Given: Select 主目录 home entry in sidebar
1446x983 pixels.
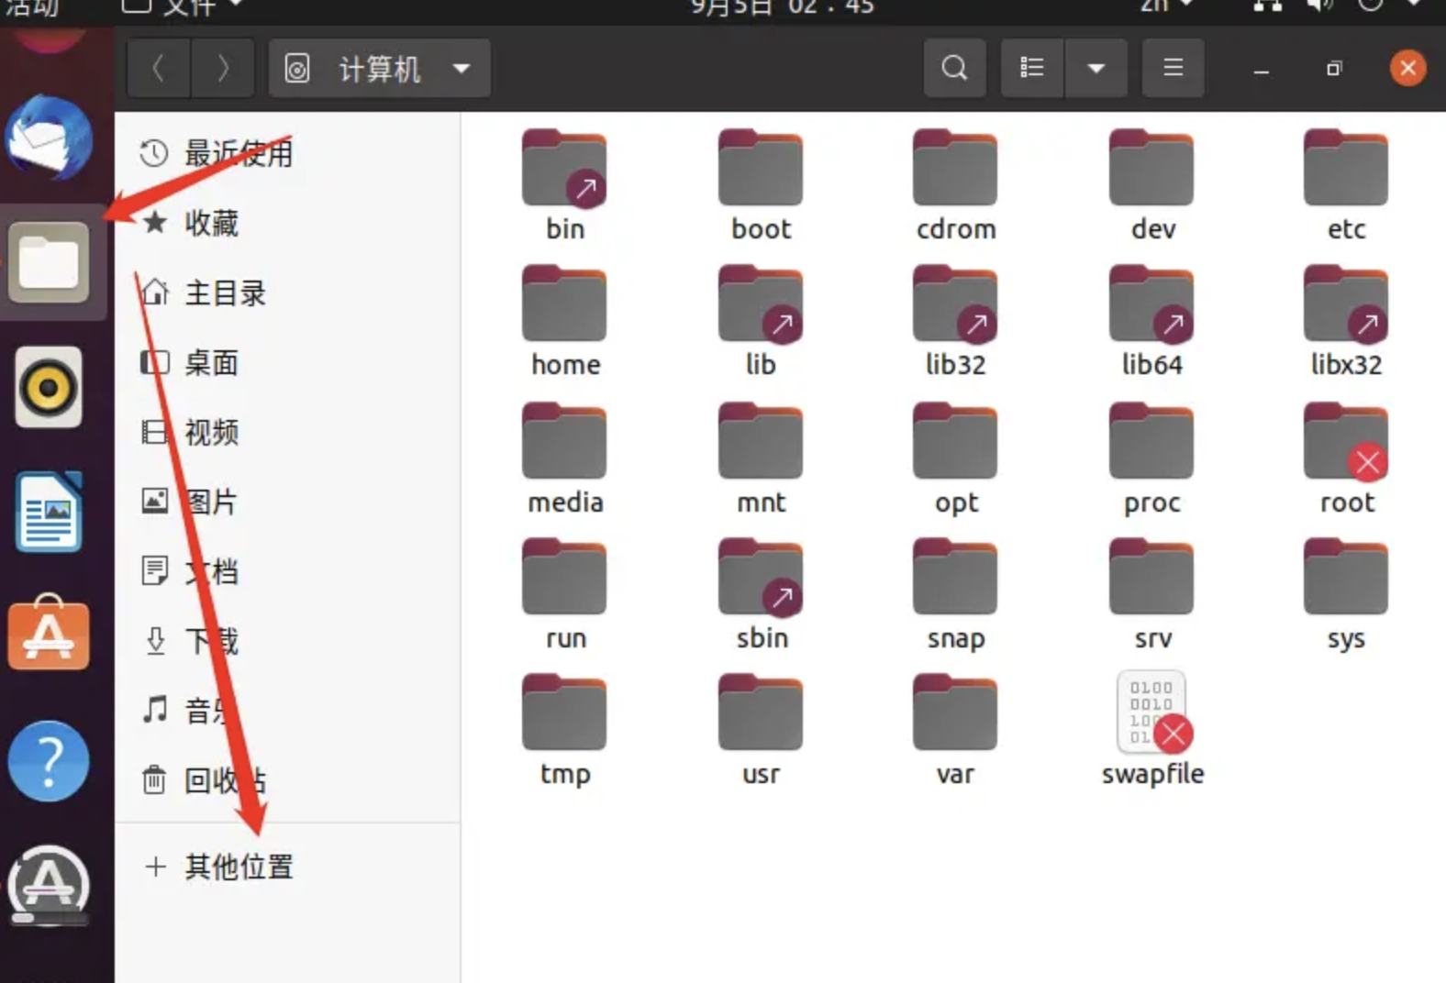Looking at the screenshot, I should point(225,293).
